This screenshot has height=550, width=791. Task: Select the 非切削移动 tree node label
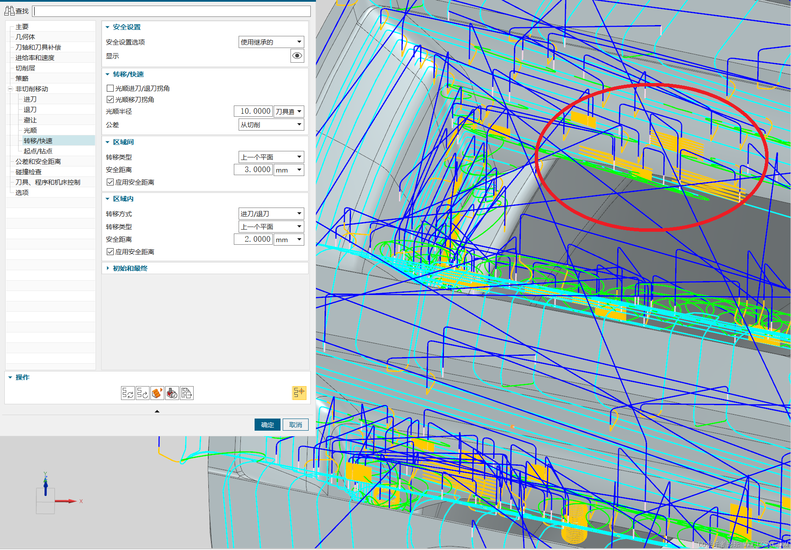point(32,89)
